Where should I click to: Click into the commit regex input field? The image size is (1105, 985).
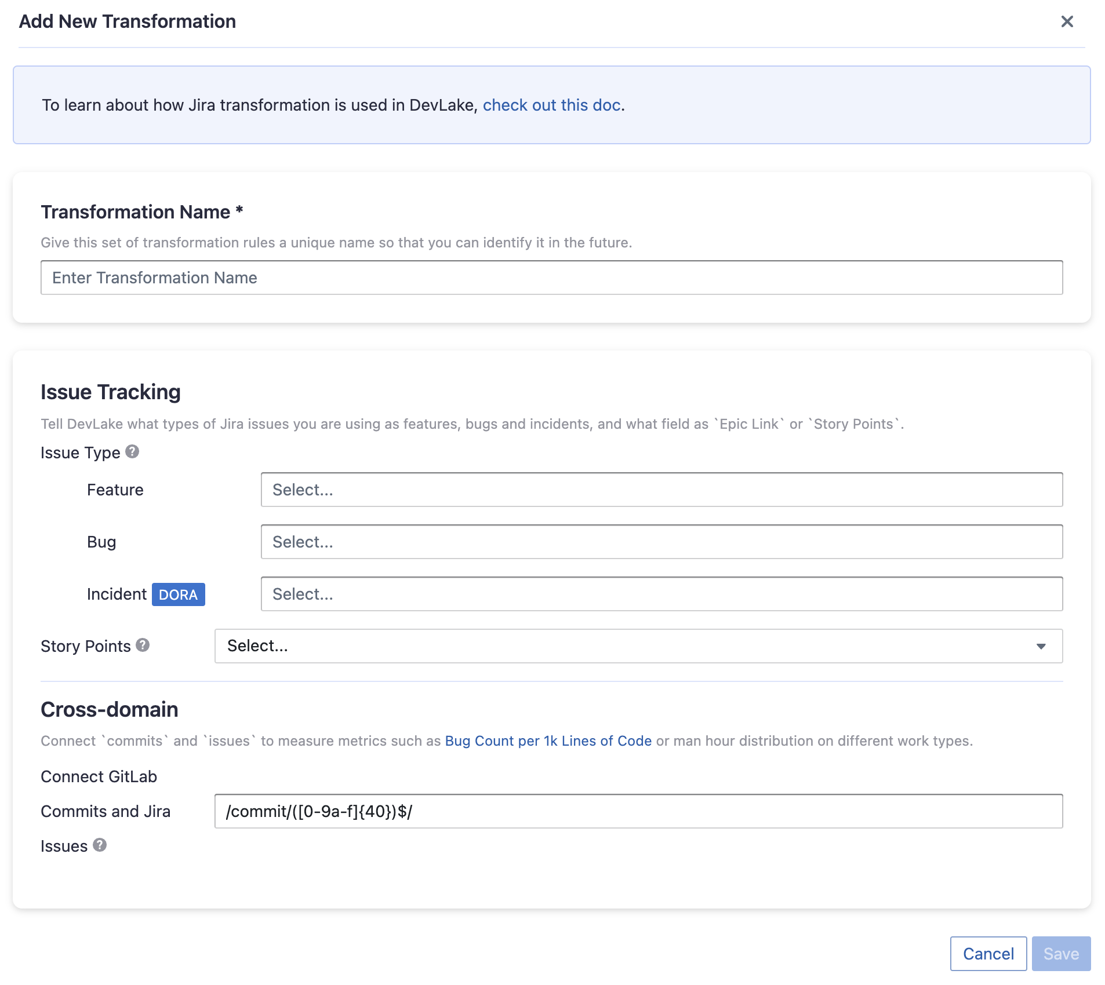click(638, 811)
